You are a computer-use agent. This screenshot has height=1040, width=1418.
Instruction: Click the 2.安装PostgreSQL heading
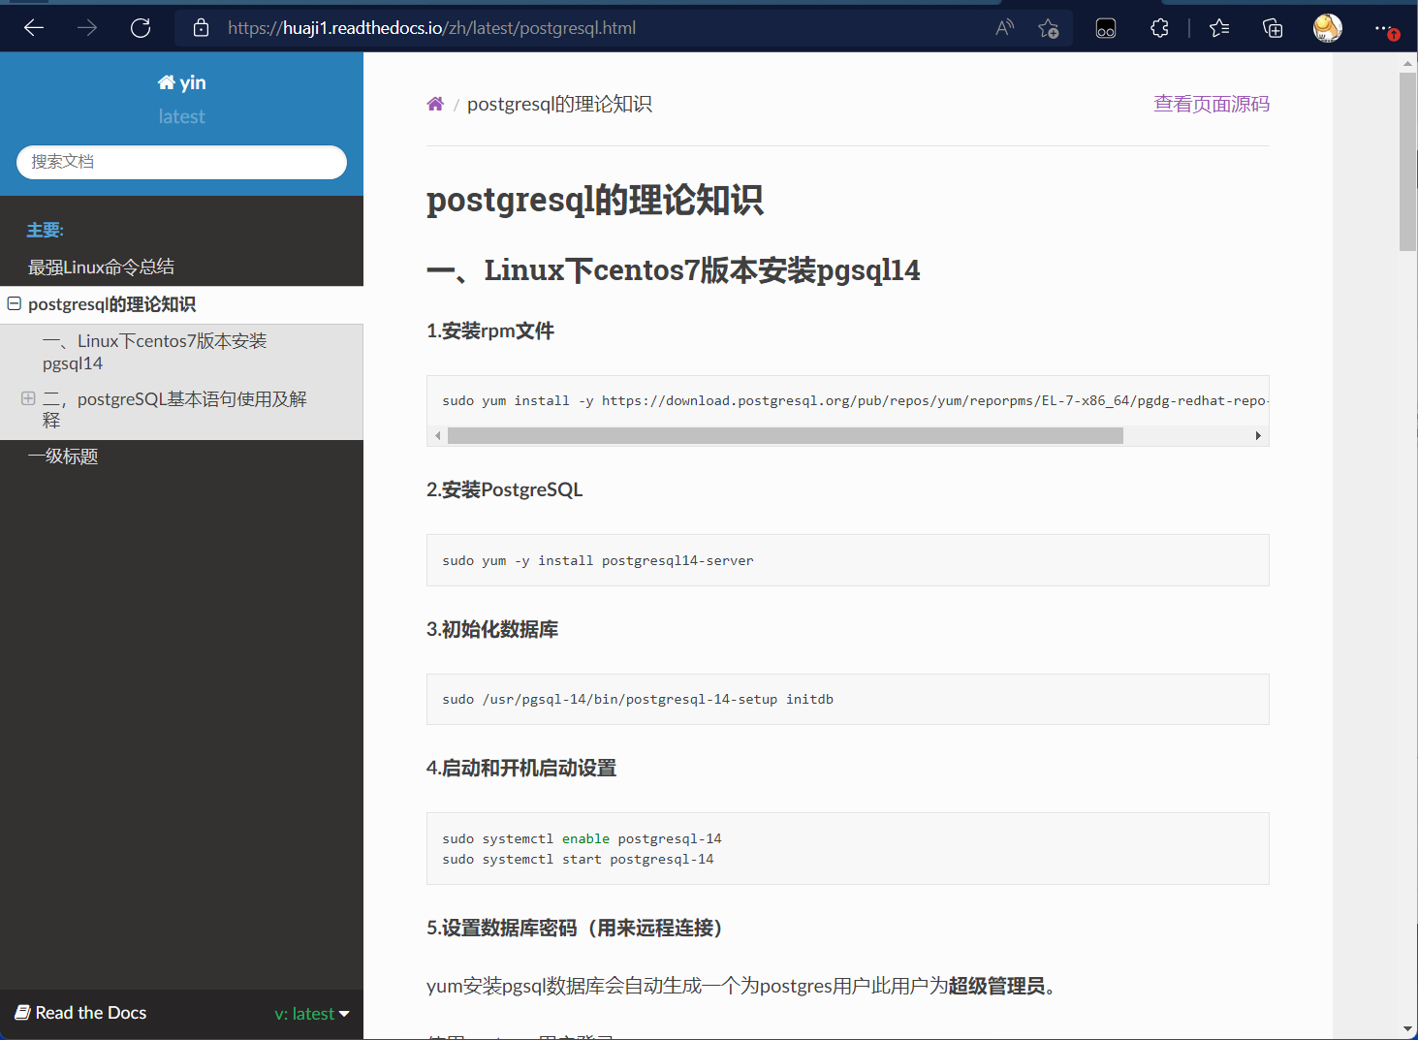504,489
